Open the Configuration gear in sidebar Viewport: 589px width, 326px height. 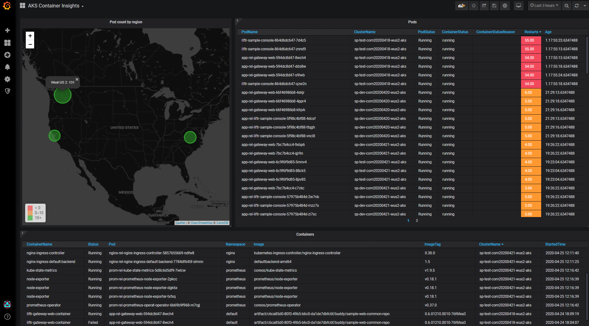pyautogui.click(x=7, y=79)
